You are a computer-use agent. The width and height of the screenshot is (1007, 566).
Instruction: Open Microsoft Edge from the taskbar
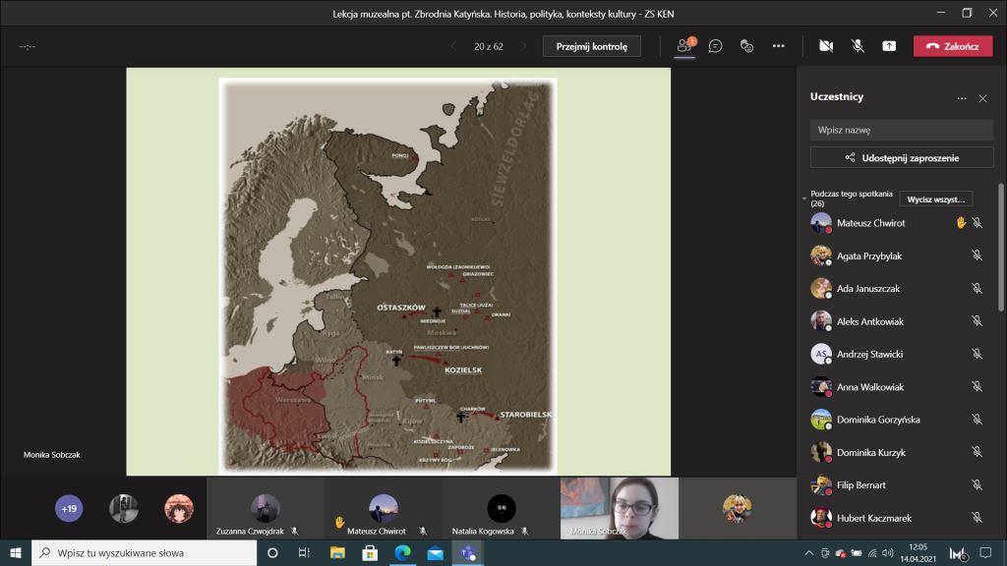(x=402, y=553)
